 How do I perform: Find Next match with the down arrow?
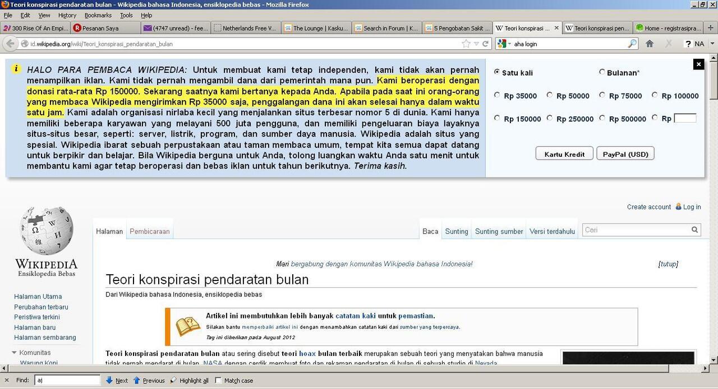tap(117, 380)
